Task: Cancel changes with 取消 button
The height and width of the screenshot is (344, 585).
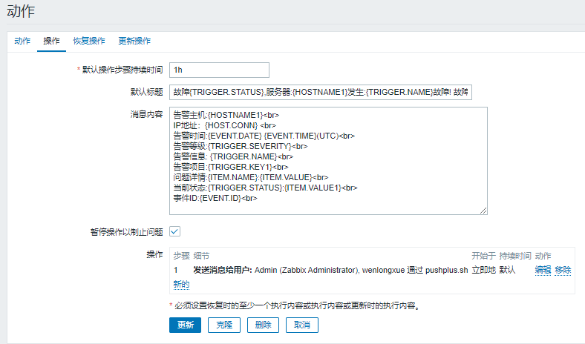Action: (302, 325)
